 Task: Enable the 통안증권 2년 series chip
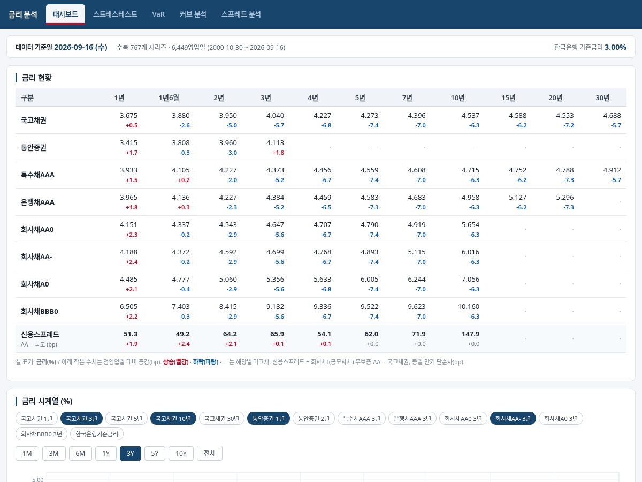click(x=314, y=418)
